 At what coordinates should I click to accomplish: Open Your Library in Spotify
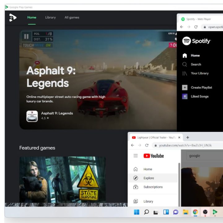200,73
